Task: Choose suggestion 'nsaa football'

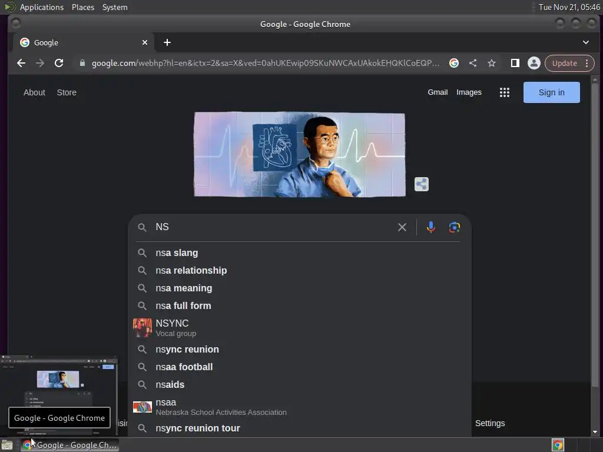Action: pos(300,367)
